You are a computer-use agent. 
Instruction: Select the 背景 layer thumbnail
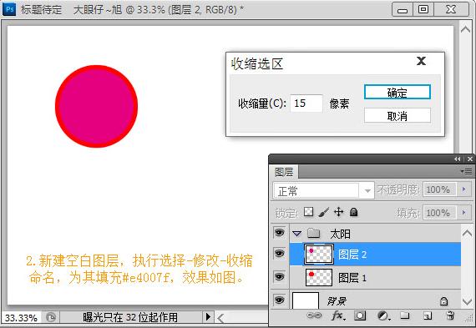coord(306,300)
